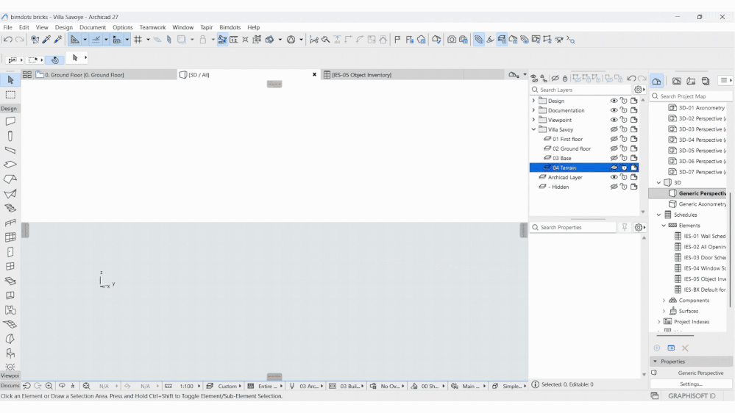This screenshot has width=735, height=413.
Task: Expand the Documentation layer folder
Action: [533, 110]
